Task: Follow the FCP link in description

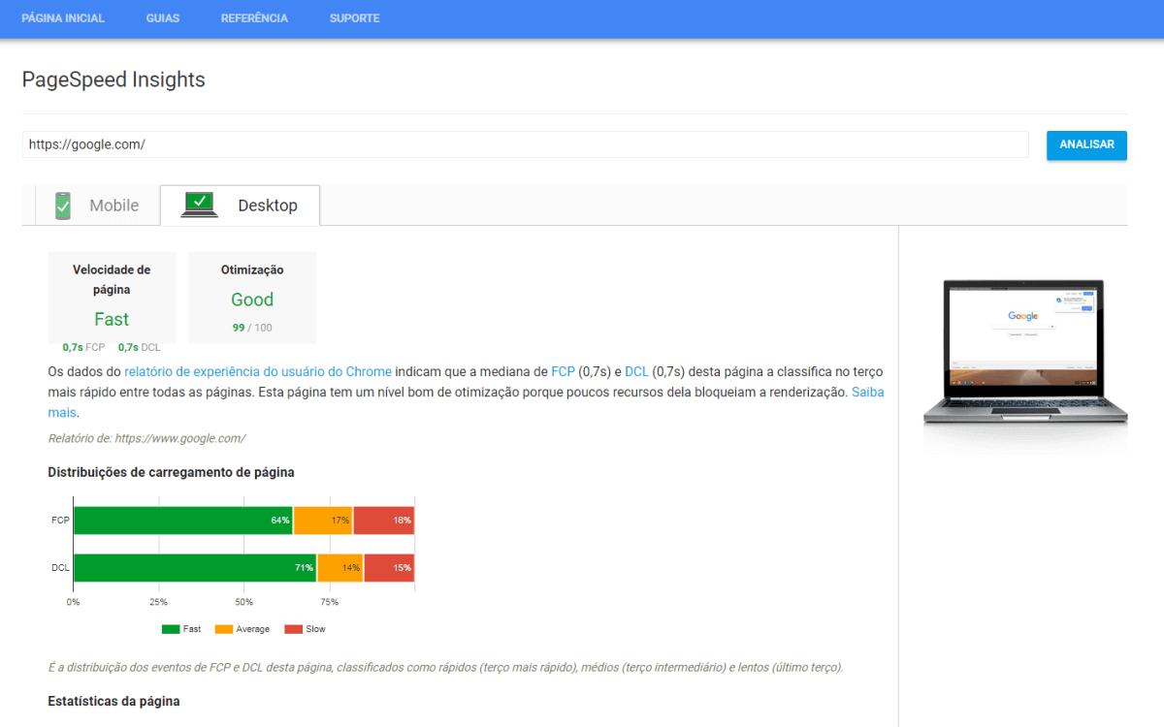Action: point(563,371)
